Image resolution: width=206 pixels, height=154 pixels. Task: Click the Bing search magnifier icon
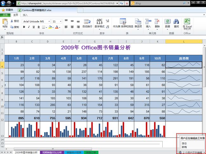click(x=184, y=3)
